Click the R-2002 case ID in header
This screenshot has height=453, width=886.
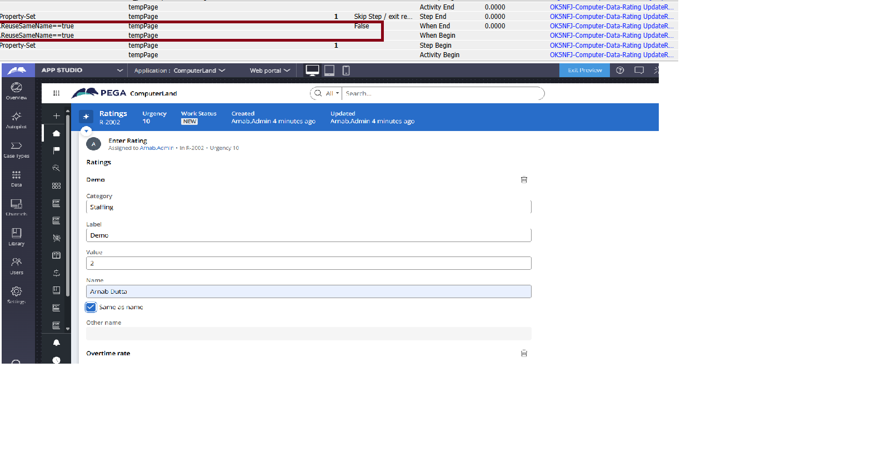click(110, 123)
